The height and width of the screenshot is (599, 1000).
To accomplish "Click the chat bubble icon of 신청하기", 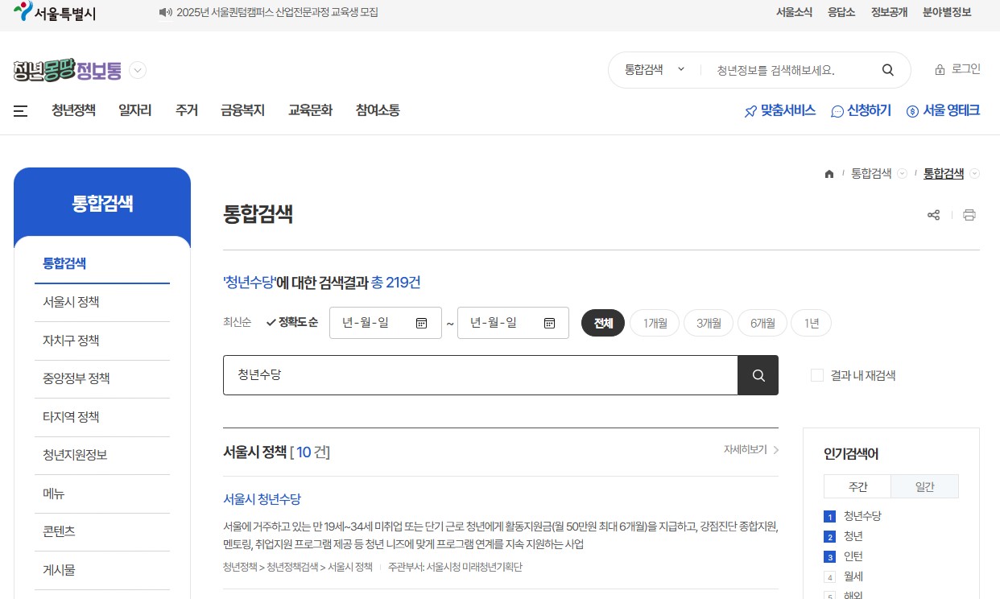I will click(x=837, y=111).
